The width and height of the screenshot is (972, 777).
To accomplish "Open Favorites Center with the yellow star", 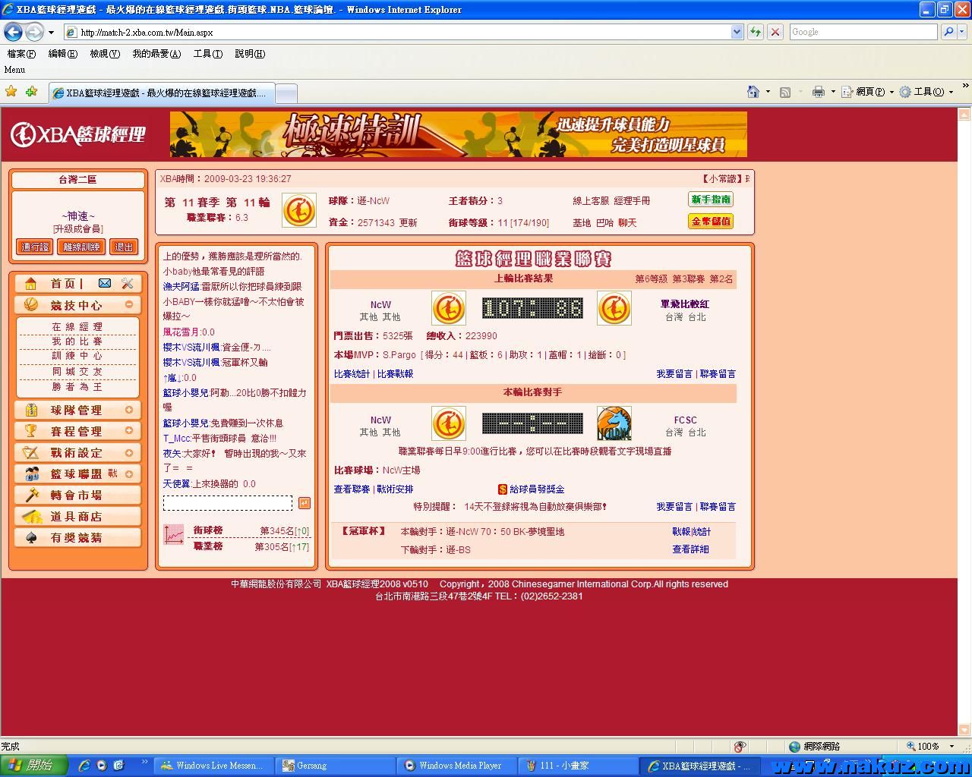I will (x=11, y=92).
